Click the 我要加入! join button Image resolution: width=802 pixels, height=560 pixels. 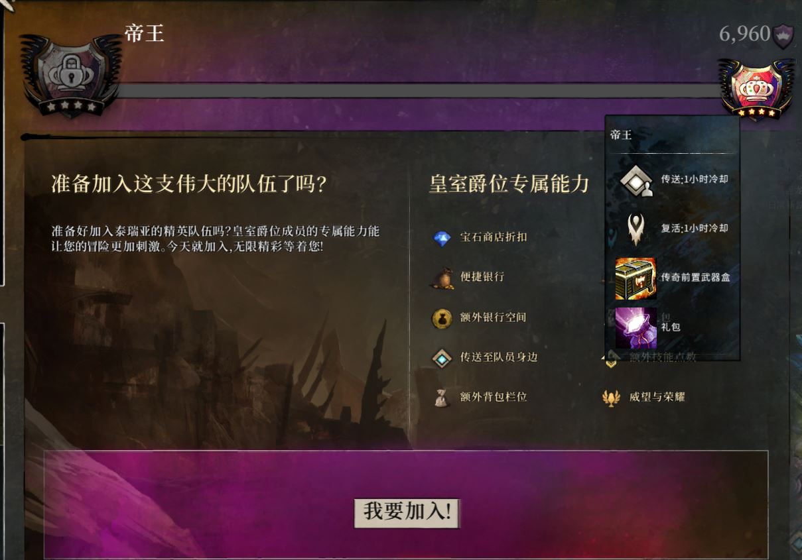pyautogui.click(x=407, y=512)
